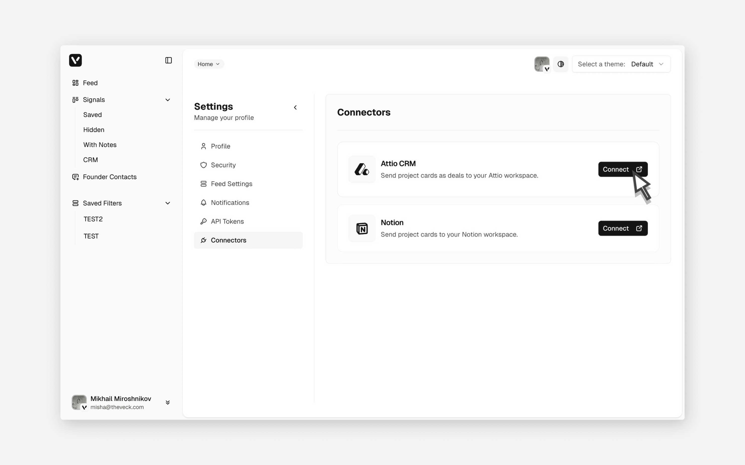Open the Feed page
745x465 pixels.
(x=90, y=83)
